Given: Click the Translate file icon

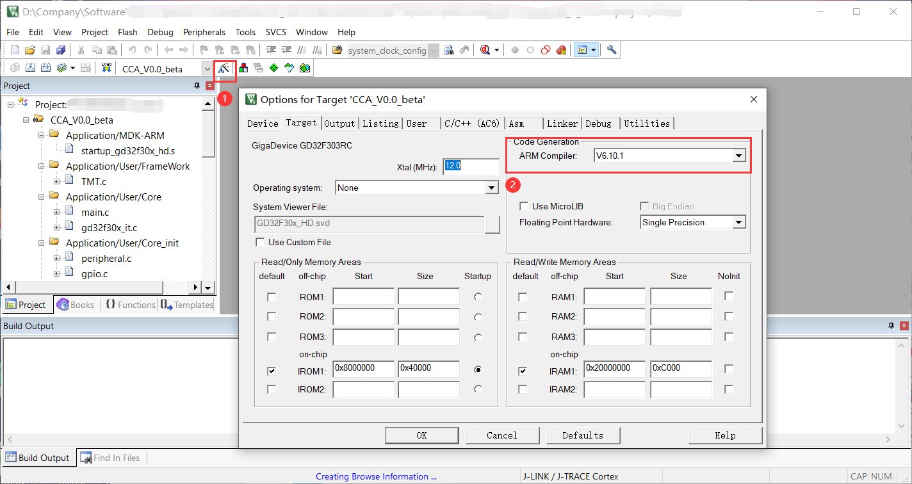Looking at the screenshot, I should pos(15,68).
